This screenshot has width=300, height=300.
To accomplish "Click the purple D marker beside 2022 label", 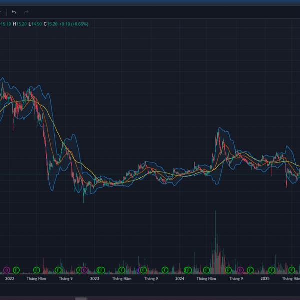I will (7, 270).
